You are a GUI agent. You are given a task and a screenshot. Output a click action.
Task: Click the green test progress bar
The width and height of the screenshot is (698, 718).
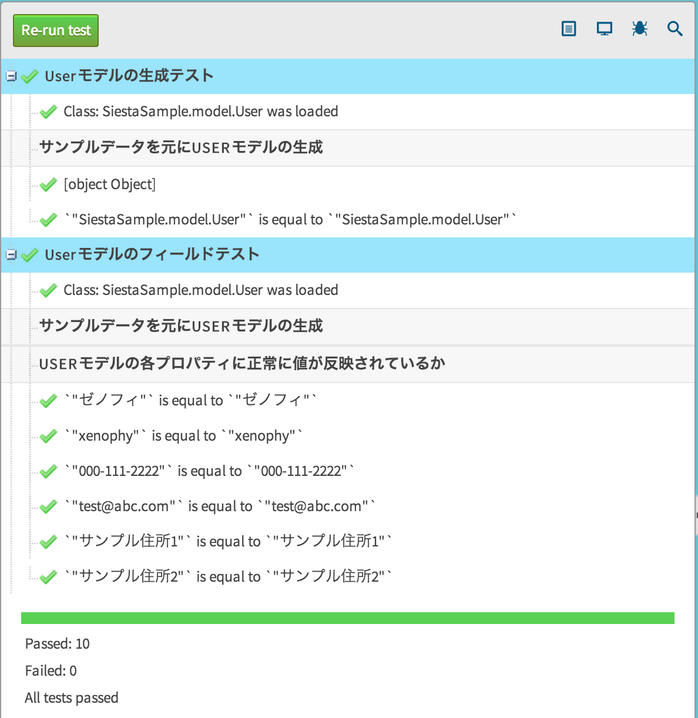[x=348, y=618]
